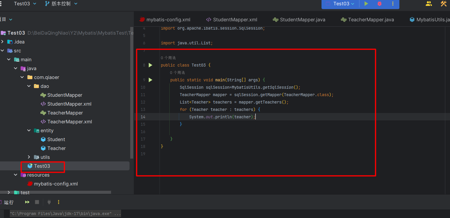Open the Run panel's three-dot options menu
Viewport: 450px width, 218px height.
point(59,202)
